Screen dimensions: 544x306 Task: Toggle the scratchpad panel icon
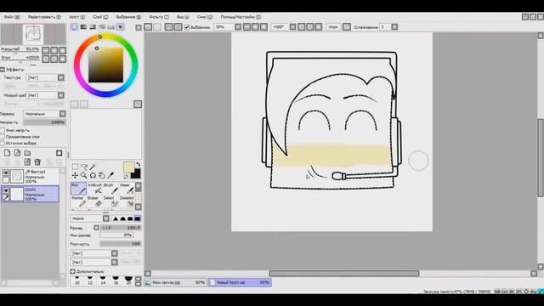(121, 27)
